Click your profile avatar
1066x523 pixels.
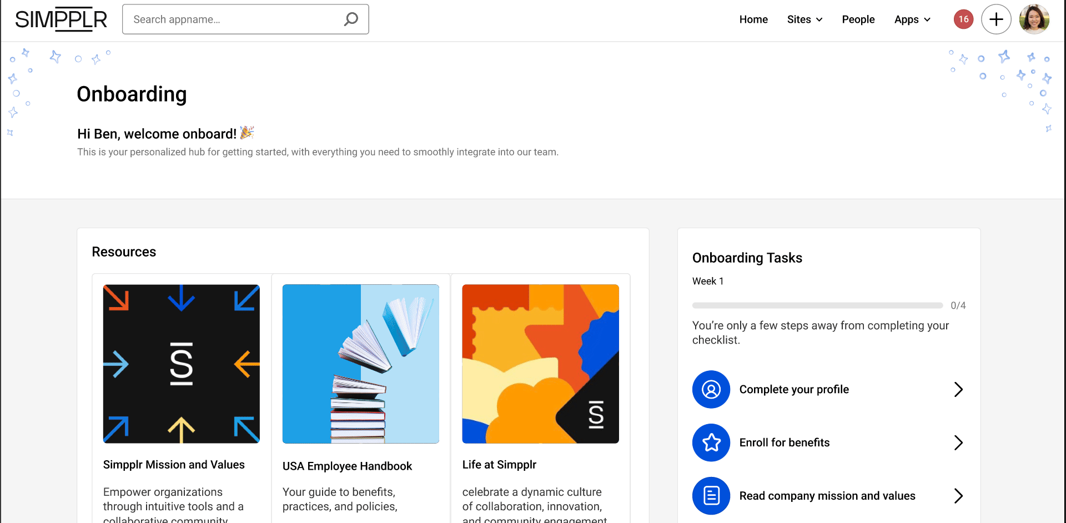(x=1034, y=19)
